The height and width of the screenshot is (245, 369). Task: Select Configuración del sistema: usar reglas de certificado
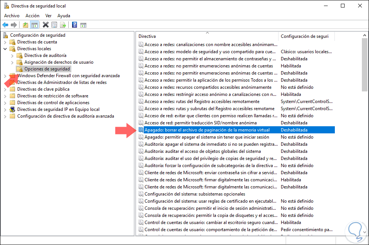click(210, 201)
